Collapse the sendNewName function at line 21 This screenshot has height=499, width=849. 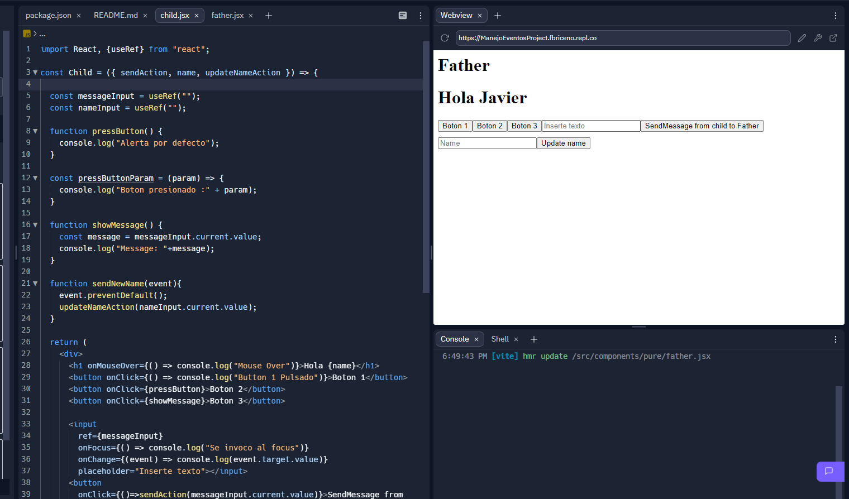[35, 283]
